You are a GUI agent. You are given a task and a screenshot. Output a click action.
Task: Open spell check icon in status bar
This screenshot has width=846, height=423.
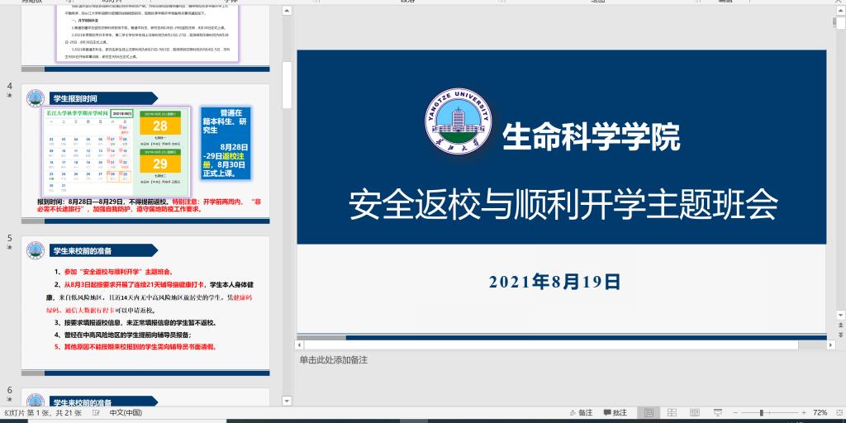(x=97, y=412)
